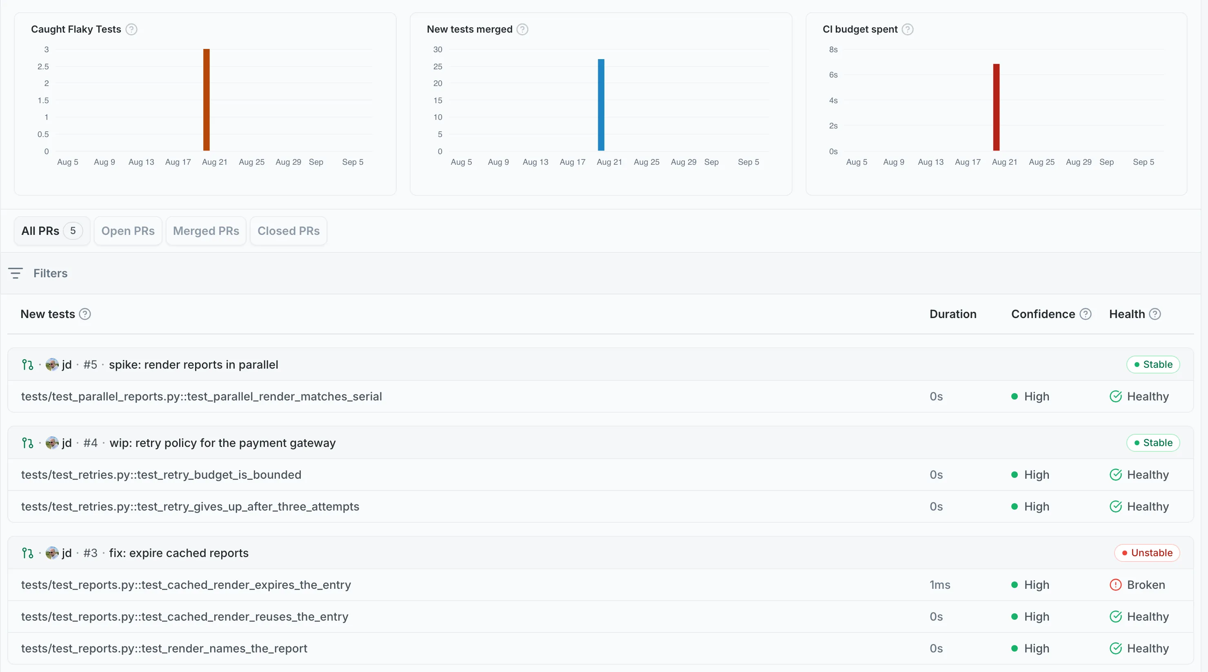Open the Filters icon
Screen dimensions: 1208x672
click(16, 273)
